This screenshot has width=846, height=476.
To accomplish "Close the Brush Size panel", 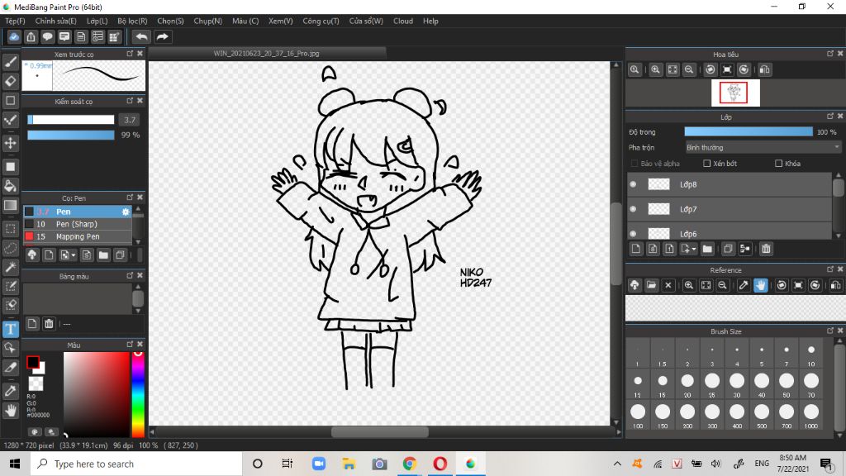I will coord(840,331).
